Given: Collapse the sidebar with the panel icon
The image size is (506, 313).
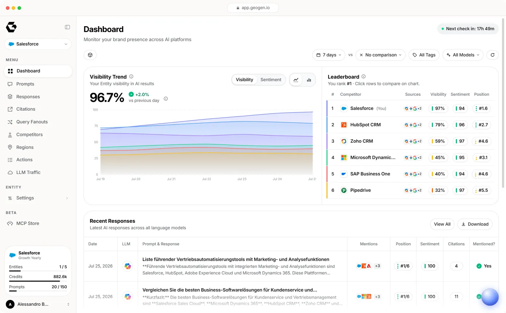Looking at the screenshot, I should pos(67,27).
